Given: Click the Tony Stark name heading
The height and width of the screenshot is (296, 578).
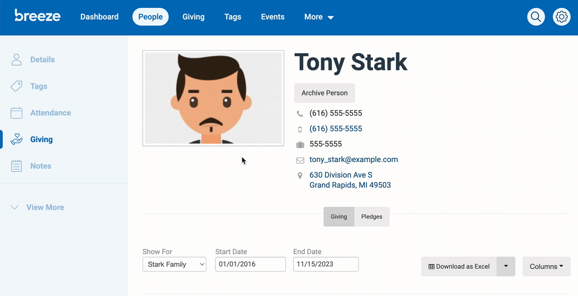Looking at the screenshot, I should [x=351, y=62].
